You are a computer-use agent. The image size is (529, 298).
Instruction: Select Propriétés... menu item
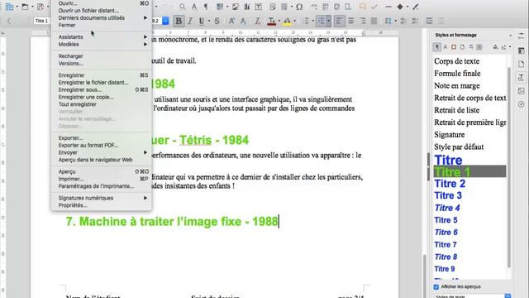pos(101,205)
